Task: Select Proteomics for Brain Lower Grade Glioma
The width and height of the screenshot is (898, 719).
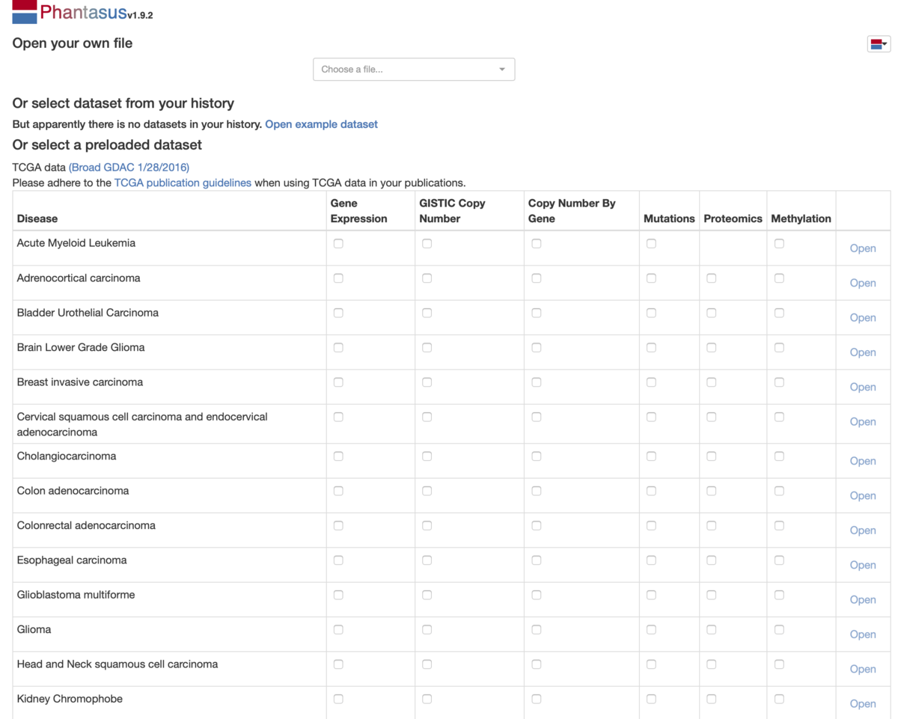Action: (x=711, y=348)
